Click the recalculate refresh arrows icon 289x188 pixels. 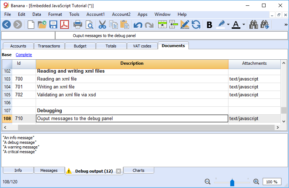[196, 24]
